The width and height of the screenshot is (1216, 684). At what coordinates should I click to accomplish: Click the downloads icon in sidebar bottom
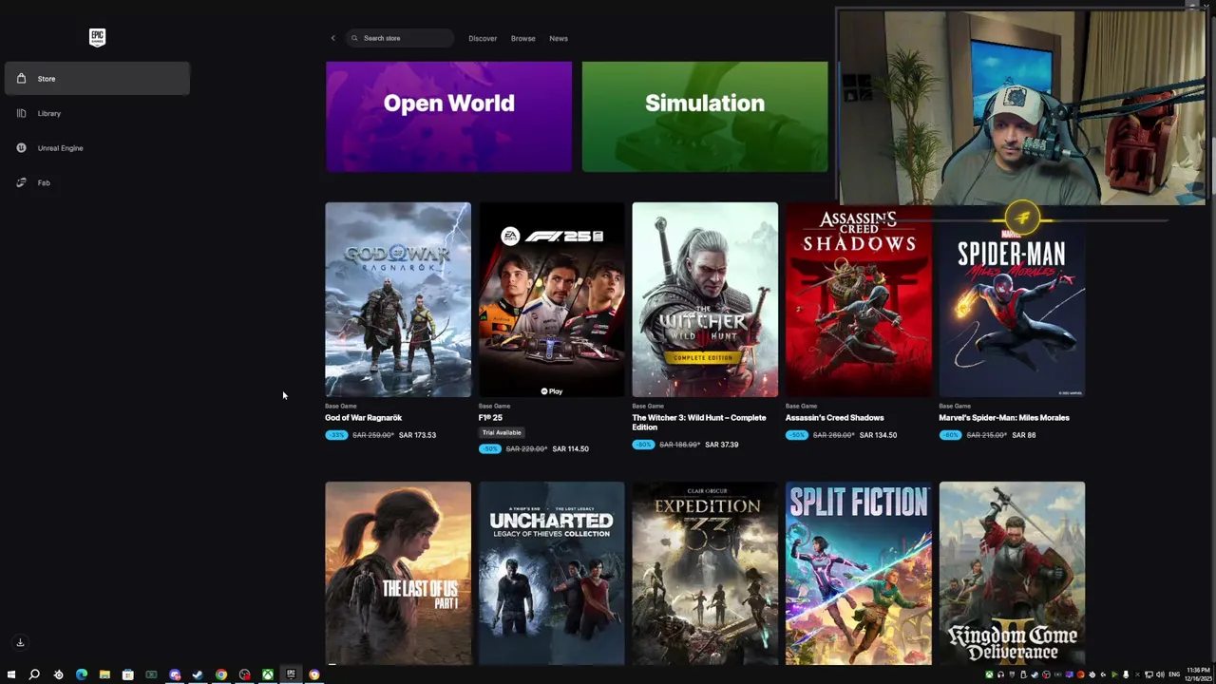click(20, 642)
